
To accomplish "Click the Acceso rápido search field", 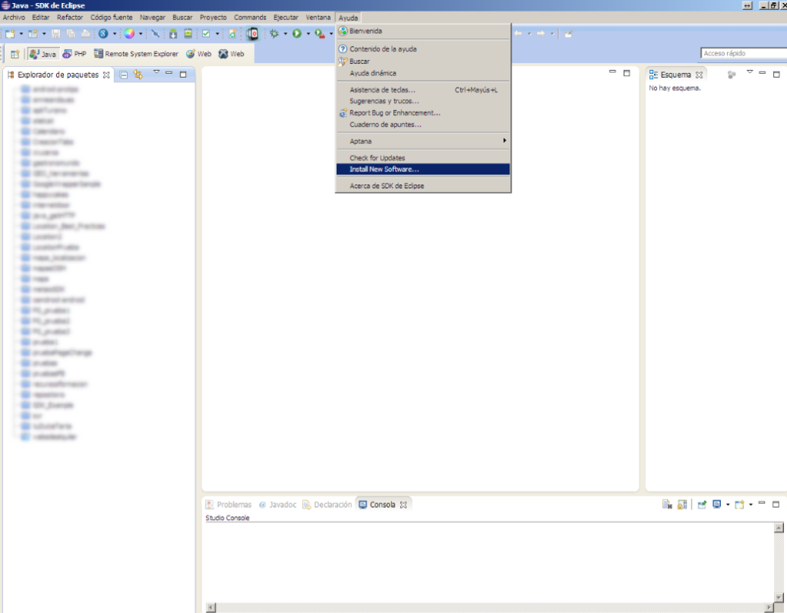I will (744, 53).
